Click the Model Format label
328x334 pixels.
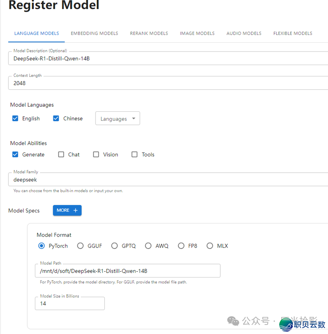pos(54,235)
